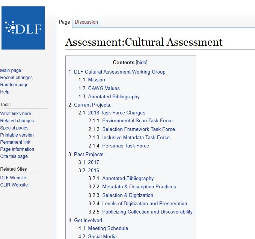Viewport: 255px width, 239px height.
Task: Open Meeting Schedule section
Action: coord(108,228)
